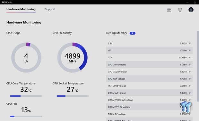The height and width of the screenshot is (121, 199).
Task: Click the CPU Core Temperature bar
Action: pos(26,96)
